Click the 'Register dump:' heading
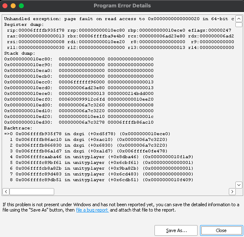 (24, 25)
